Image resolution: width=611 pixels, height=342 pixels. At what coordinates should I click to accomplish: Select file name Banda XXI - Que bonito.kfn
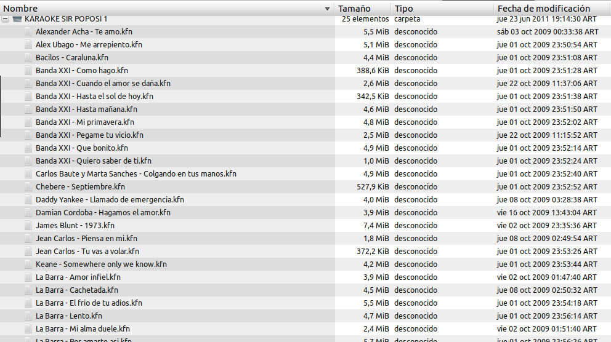coord(82,148)
